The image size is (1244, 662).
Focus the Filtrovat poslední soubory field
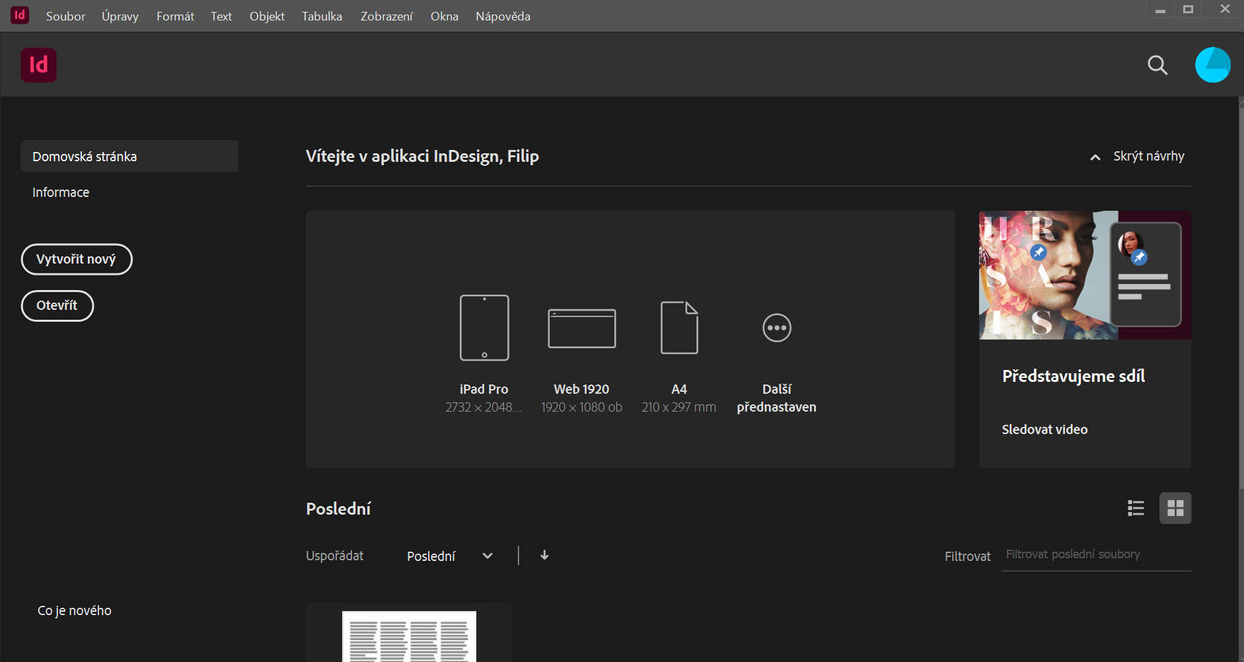coord(1095,555)
